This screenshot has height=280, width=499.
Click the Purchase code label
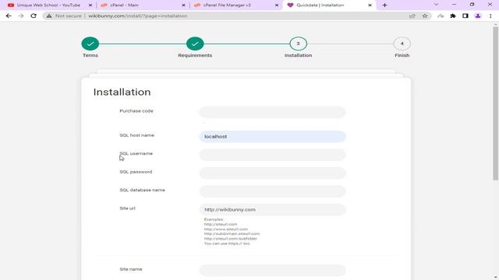click(x=136, y=110)
